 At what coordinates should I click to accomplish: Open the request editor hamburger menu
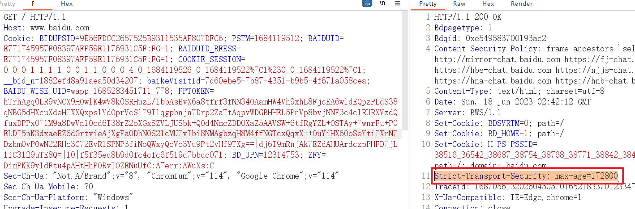(x=397, y=4)
